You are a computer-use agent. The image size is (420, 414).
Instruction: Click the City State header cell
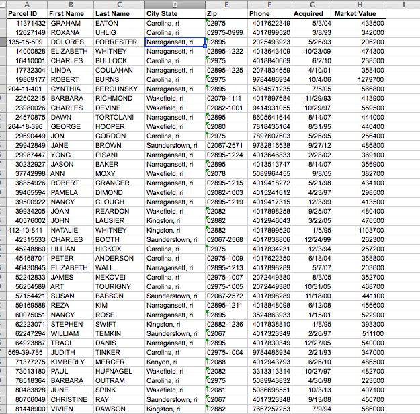click(x=175, y=14)
